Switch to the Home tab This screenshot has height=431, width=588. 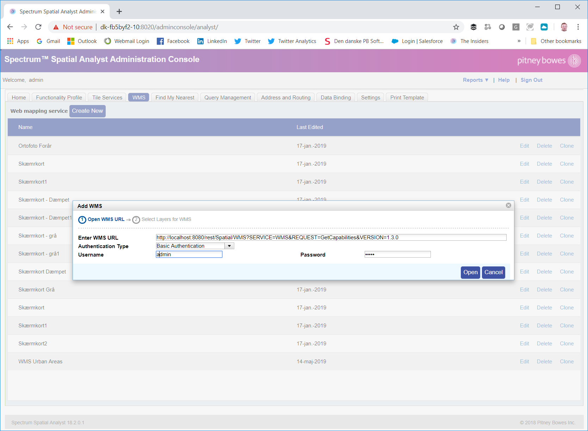(19, 98)
